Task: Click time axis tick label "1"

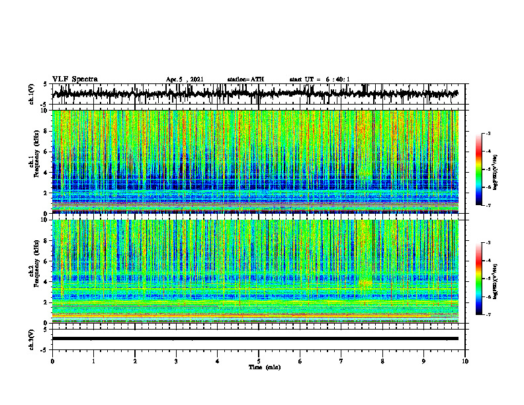Action: tap(93, 361)
